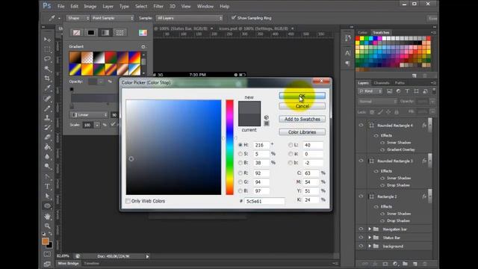
Task: Expand the background layer group
Action: (370, 246)
